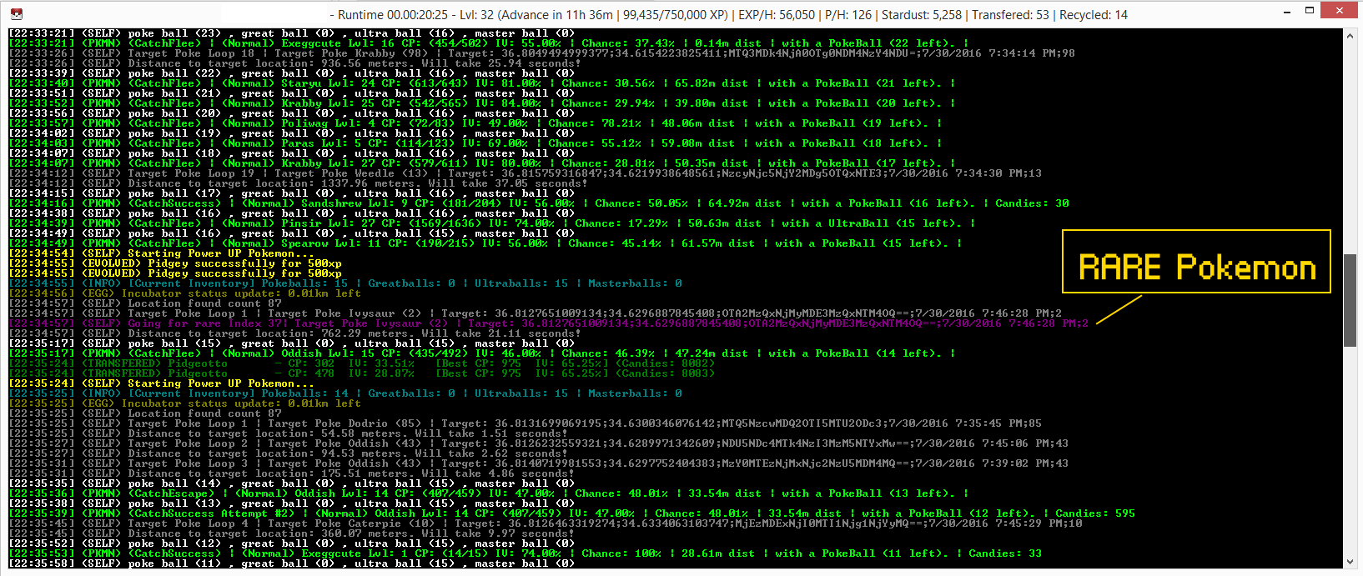The width and height of the screenshot is (1363, 576).
Task: Maximize the bot console window
Action: pyautogui.click(x=1309, y=11)
